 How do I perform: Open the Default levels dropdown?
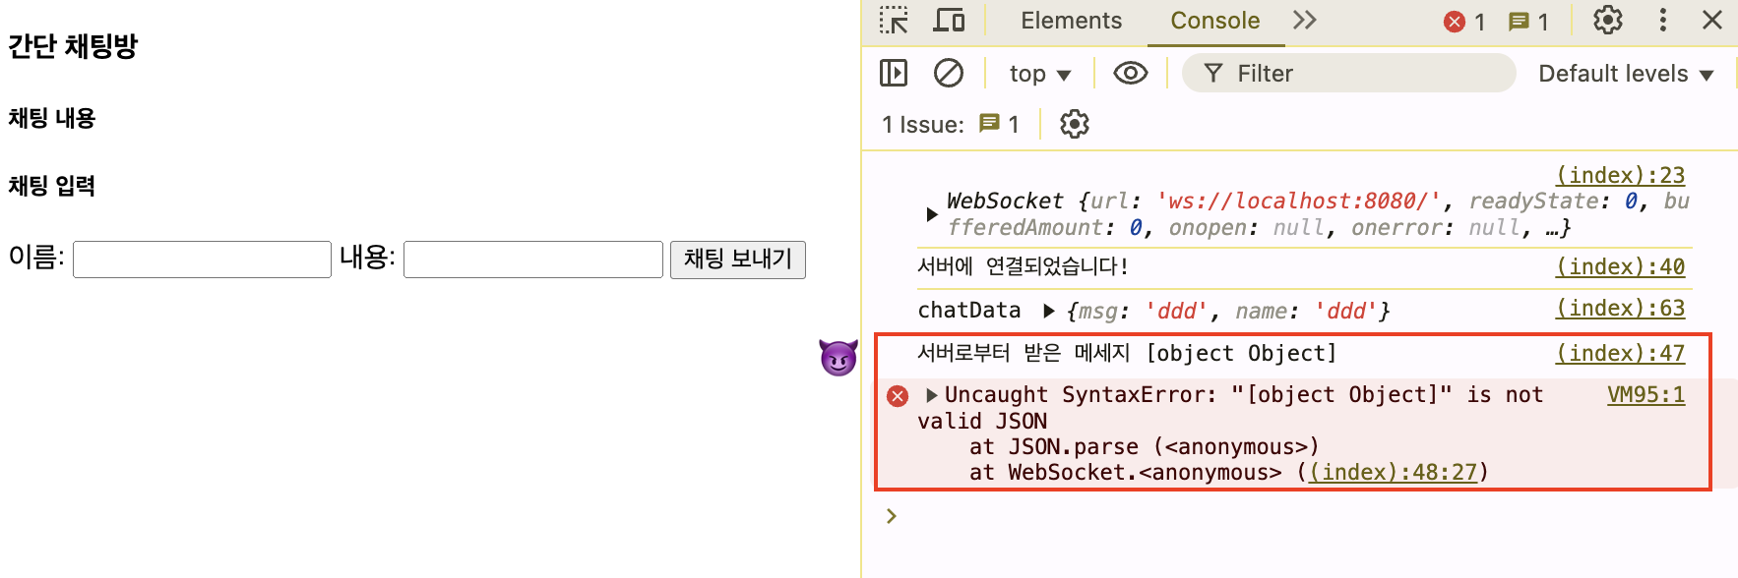coord(1626,74)
